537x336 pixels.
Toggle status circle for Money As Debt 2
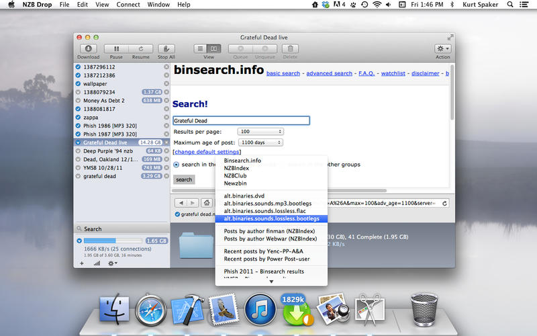[x=78, y=100]
